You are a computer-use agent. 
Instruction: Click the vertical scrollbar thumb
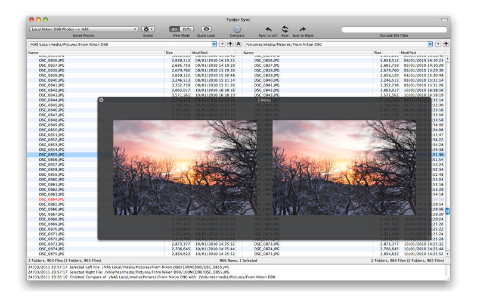click(x=448, y=211)
